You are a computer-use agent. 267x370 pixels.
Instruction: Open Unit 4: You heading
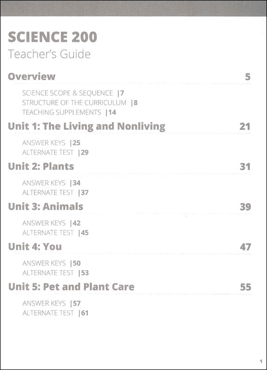[35, 247]
